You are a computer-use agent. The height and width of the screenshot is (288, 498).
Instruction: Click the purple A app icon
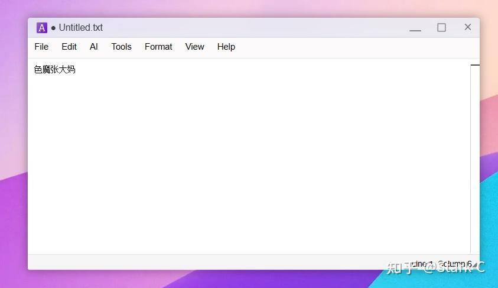click(x=41, y=28)
